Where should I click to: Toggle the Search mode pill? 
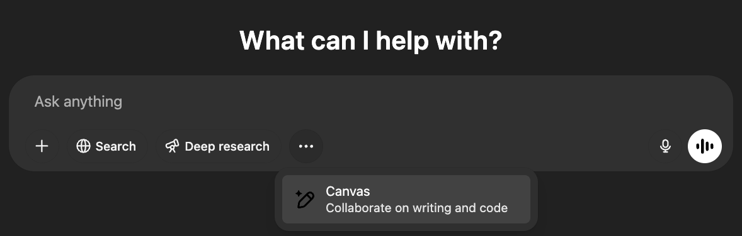click(x=106, y=146)
